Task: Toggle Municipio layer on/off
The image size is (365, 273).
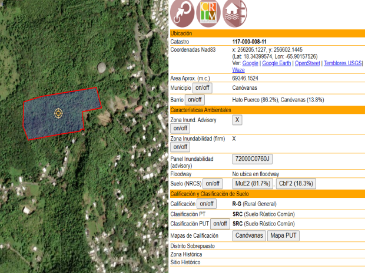Action: pos(200,88)
